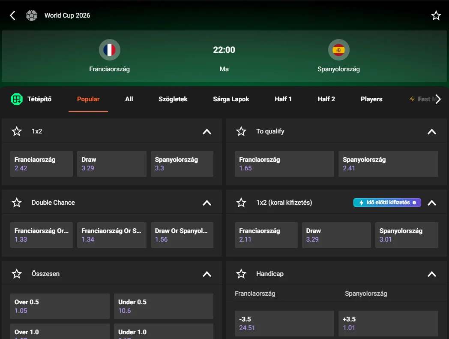Mark Double Chance market as favorite
Viewport: 449px width, 339px height.
17,203
